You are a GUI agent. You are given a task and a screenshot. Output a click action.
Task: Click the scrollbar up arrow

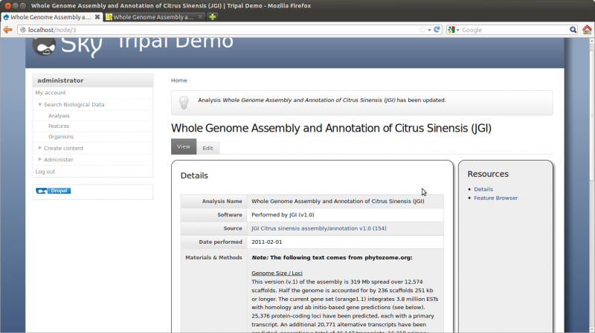click(x=591, y=41)
